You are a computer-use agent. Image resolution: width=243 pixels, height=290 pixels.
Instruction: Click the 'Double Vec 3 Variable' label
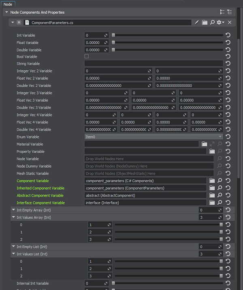coord(34,107)
